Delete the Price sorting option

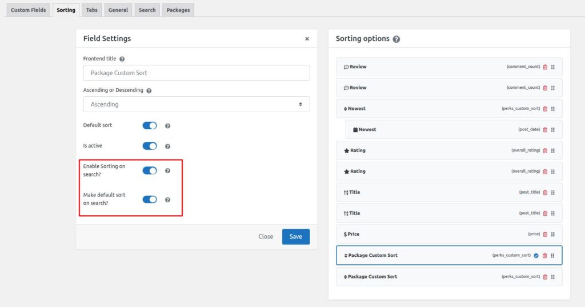(x=545, y=234)
